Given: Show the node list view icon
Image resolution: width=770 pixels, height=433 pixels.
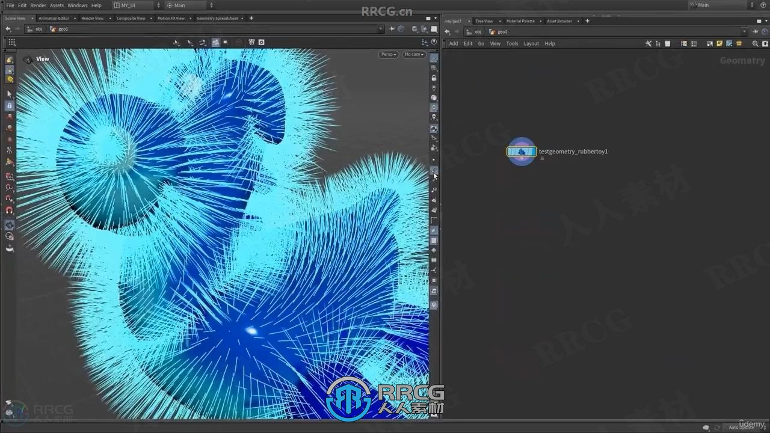Looking at the screenshot, I should pyautogui.click(x=667, y=43).
